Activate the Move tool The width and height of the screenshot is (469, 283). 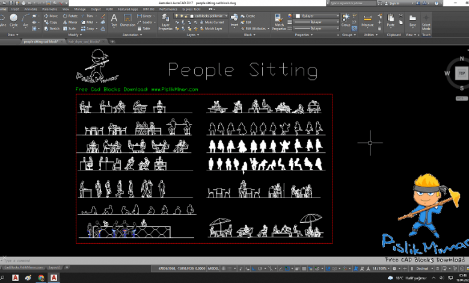51,16
